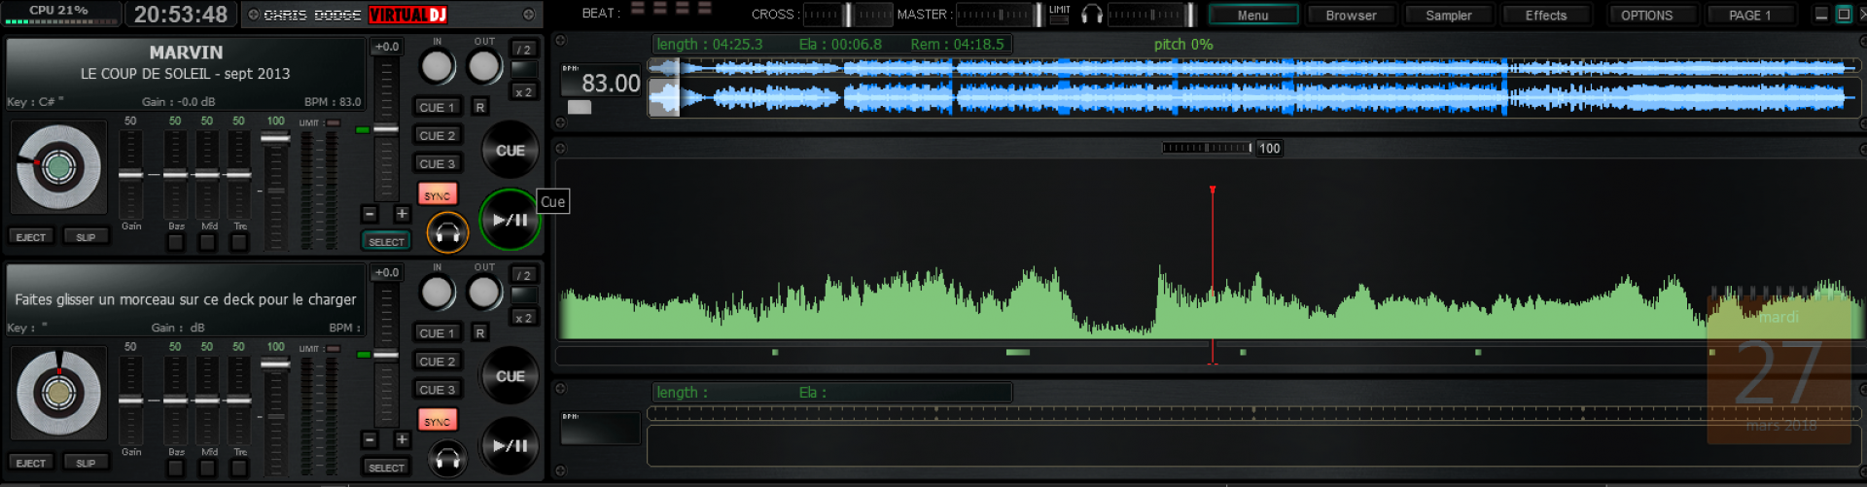Click the crossfader slider in the top bar
This screenshot has width=1867, height=487.
pyautogui.click(x=847, y=15)
